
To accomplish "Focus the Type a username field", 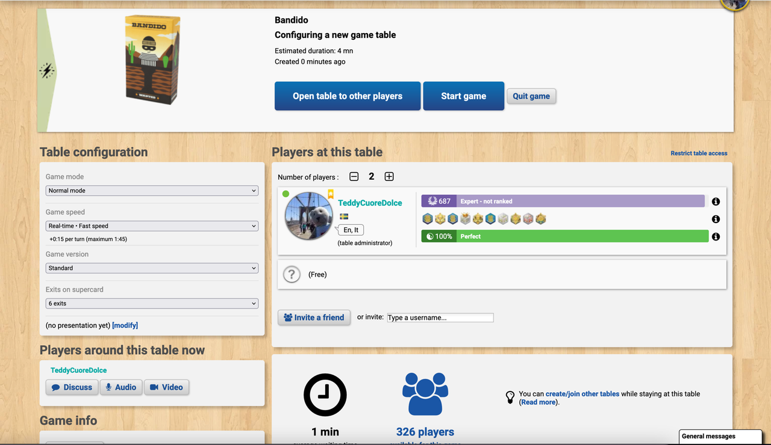I will coord(440,318).
